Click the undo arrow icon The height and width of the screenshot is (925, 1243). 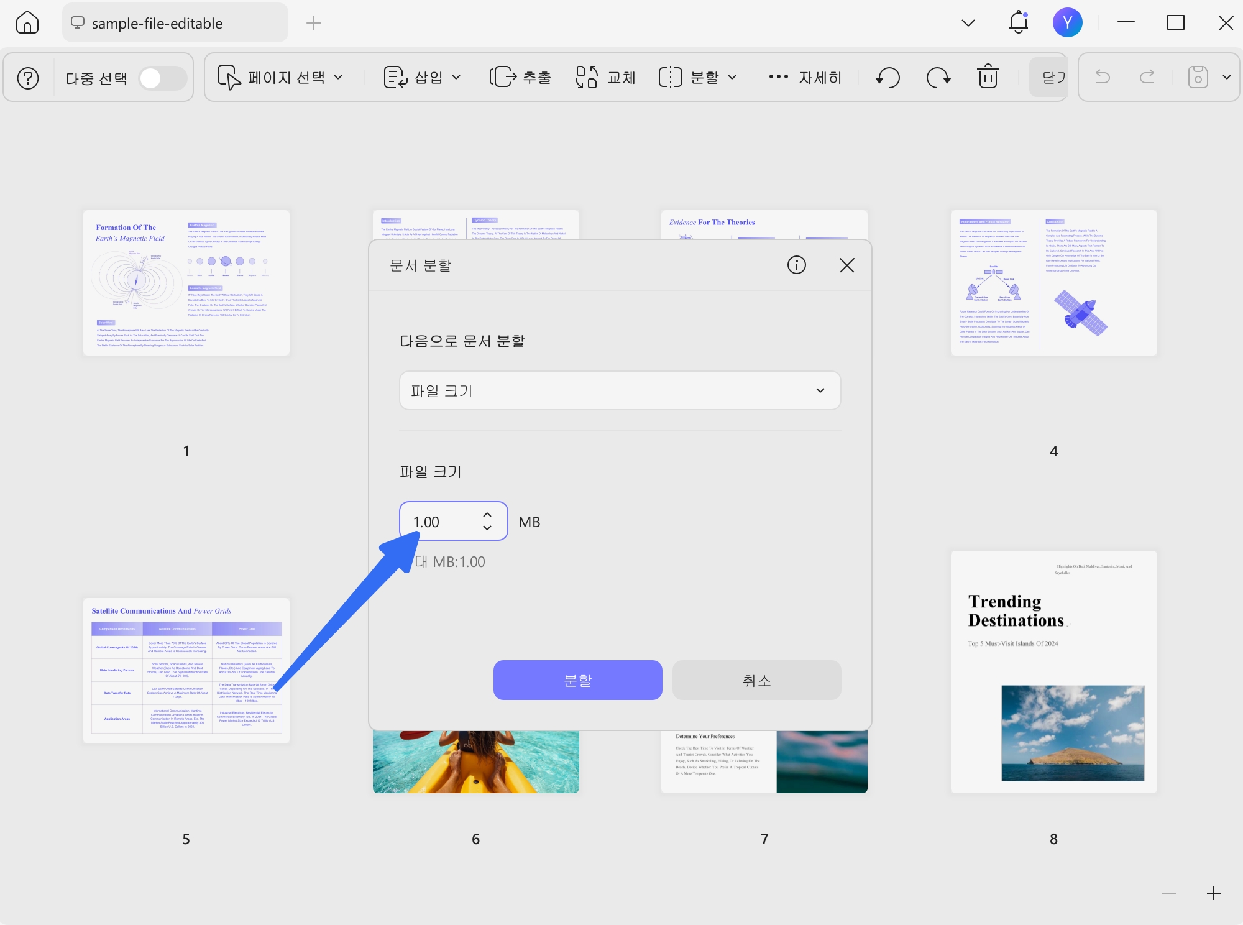(x=1103, y=76)
